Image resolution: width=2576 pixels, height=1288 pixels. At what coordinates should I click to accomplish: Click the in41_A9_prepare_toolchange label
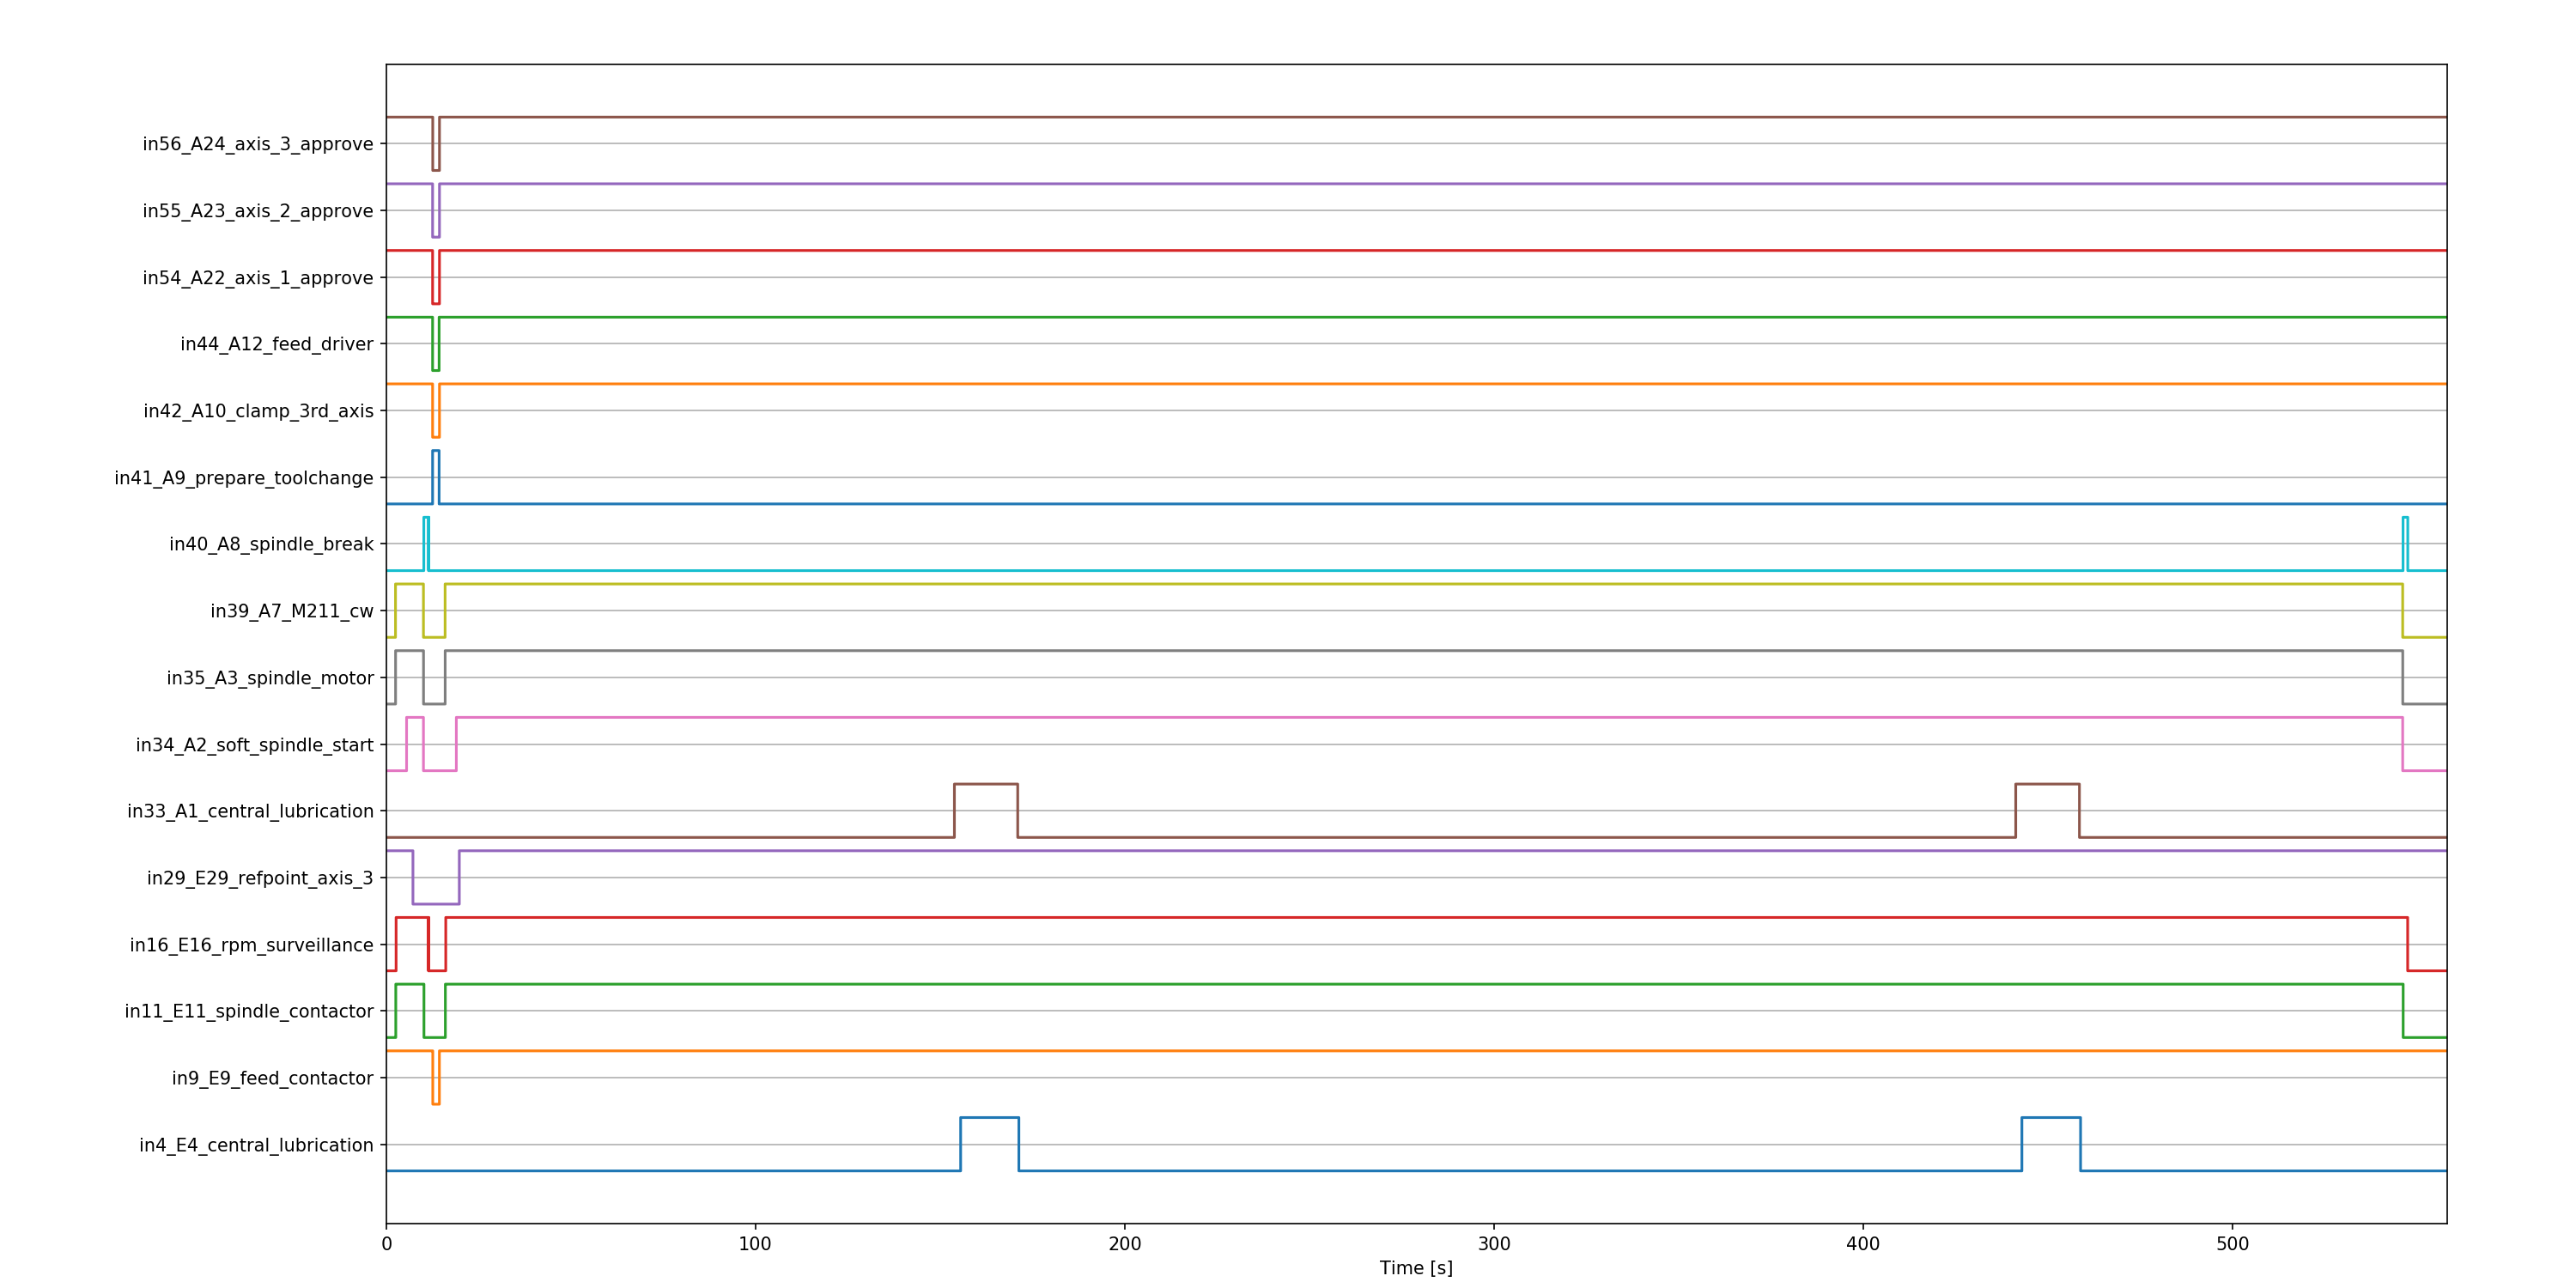[x=244, y=478]
